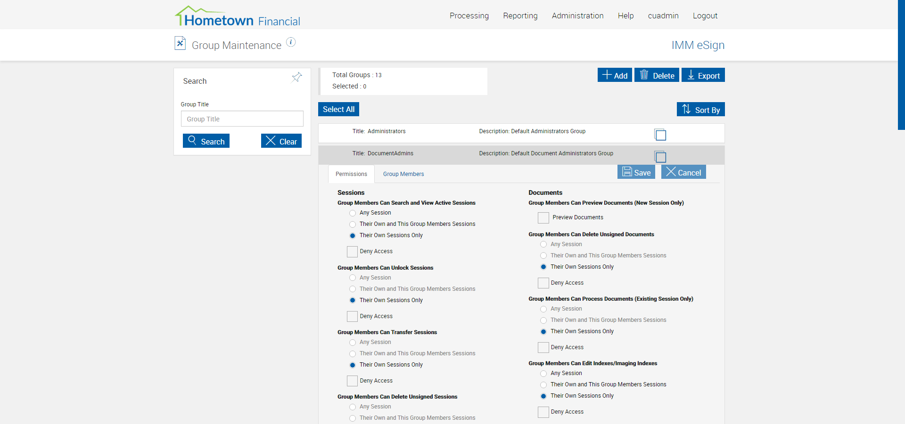Click the Add plus button
The image size is (905, 424).
[x=615, y=75]
